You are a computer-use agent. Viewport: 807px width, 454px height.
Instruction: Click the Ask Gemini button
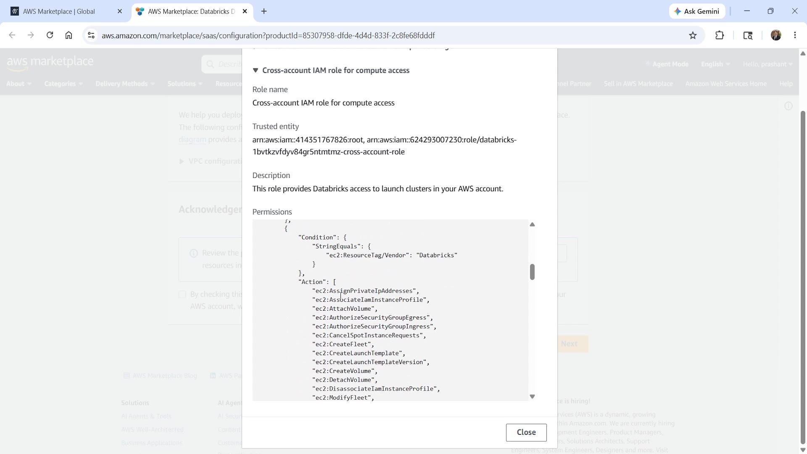click(697, 11)
